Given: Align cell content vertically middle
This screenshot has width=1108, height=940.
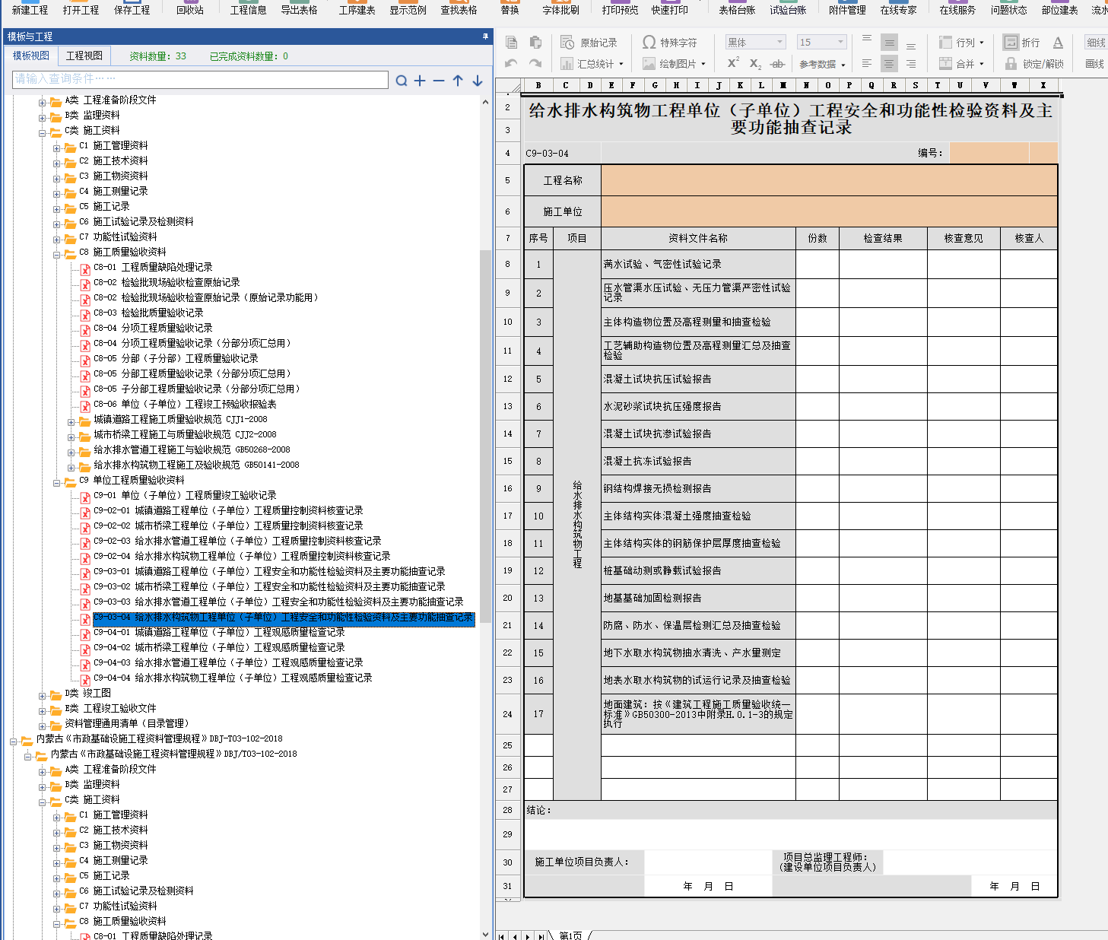Looking at the screenshot, I should [889, 43].
